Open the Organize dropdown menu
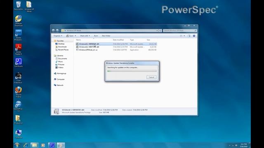The width and height of the screenshot is (264, 148). [58, 36]
